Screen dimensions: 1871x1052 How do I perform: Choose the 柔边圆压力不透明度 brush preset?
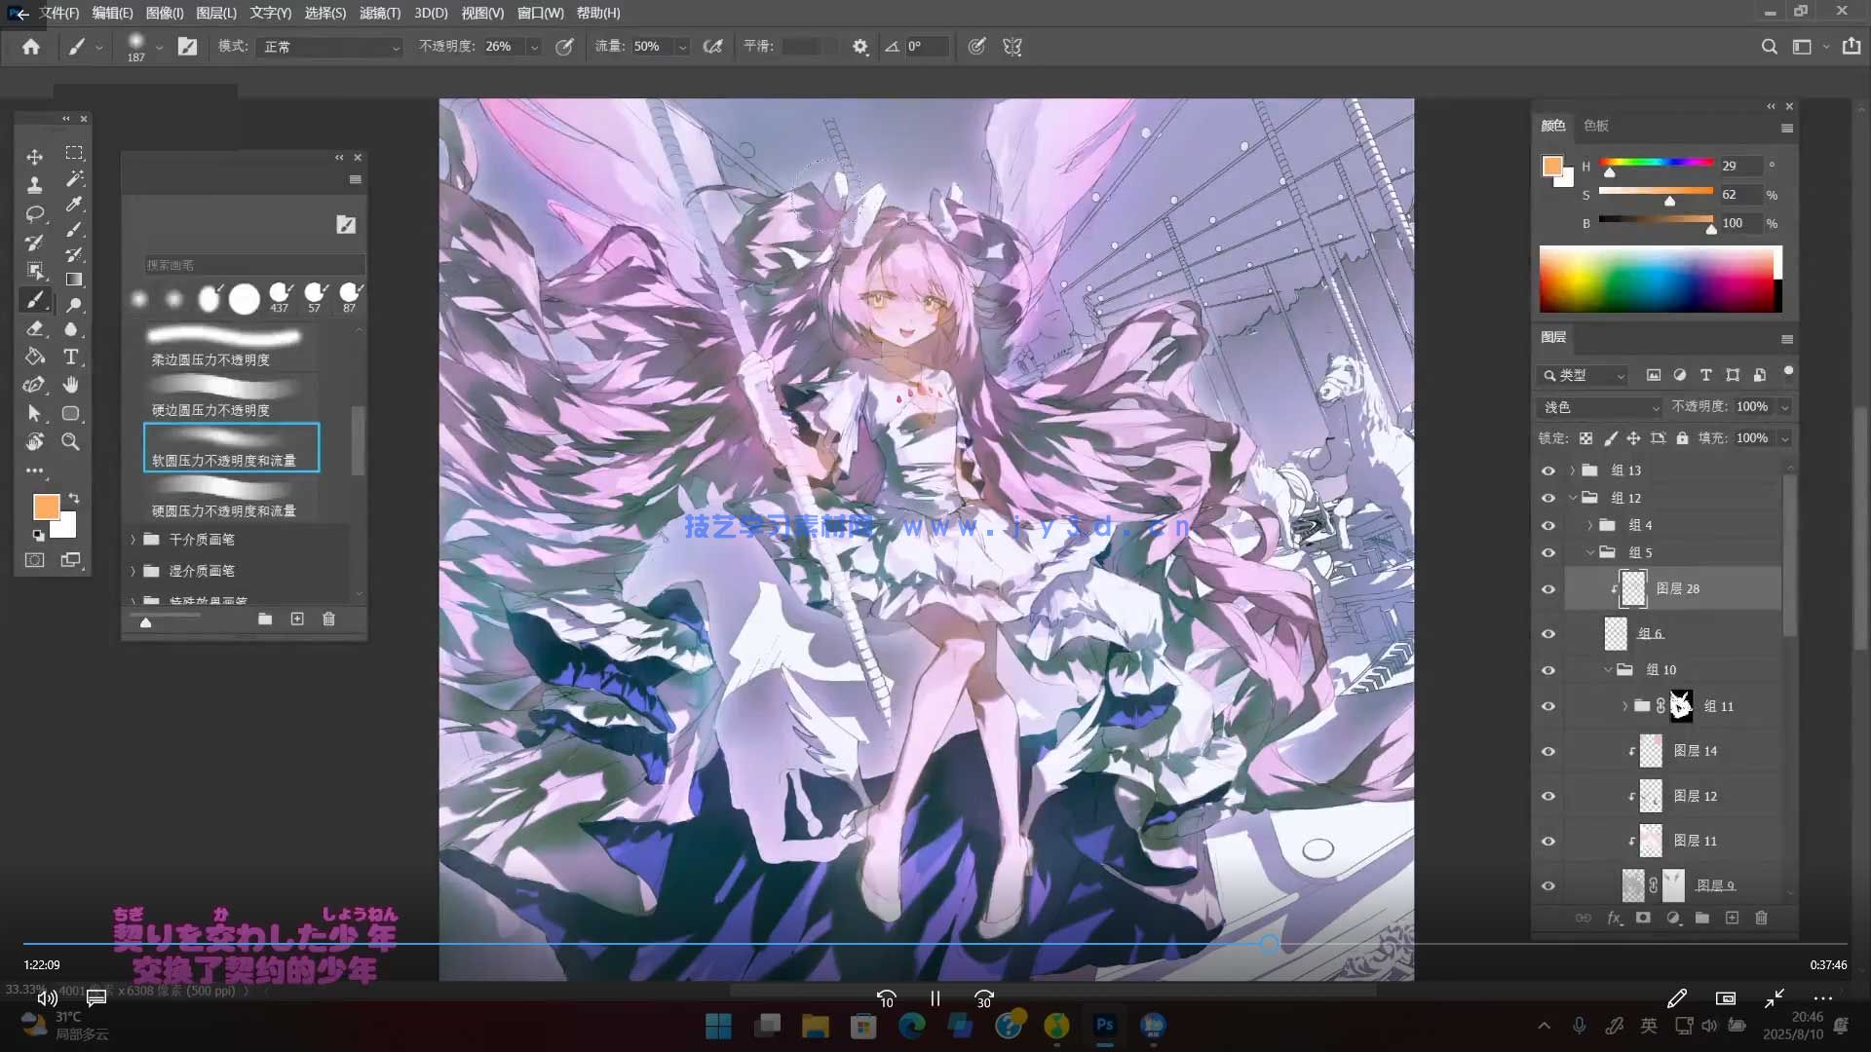point(225,346)
